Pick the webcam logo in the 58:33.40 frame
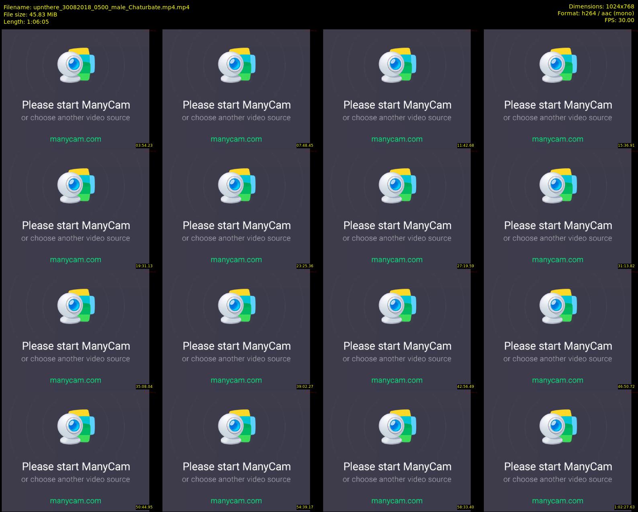 pos(397,427)
